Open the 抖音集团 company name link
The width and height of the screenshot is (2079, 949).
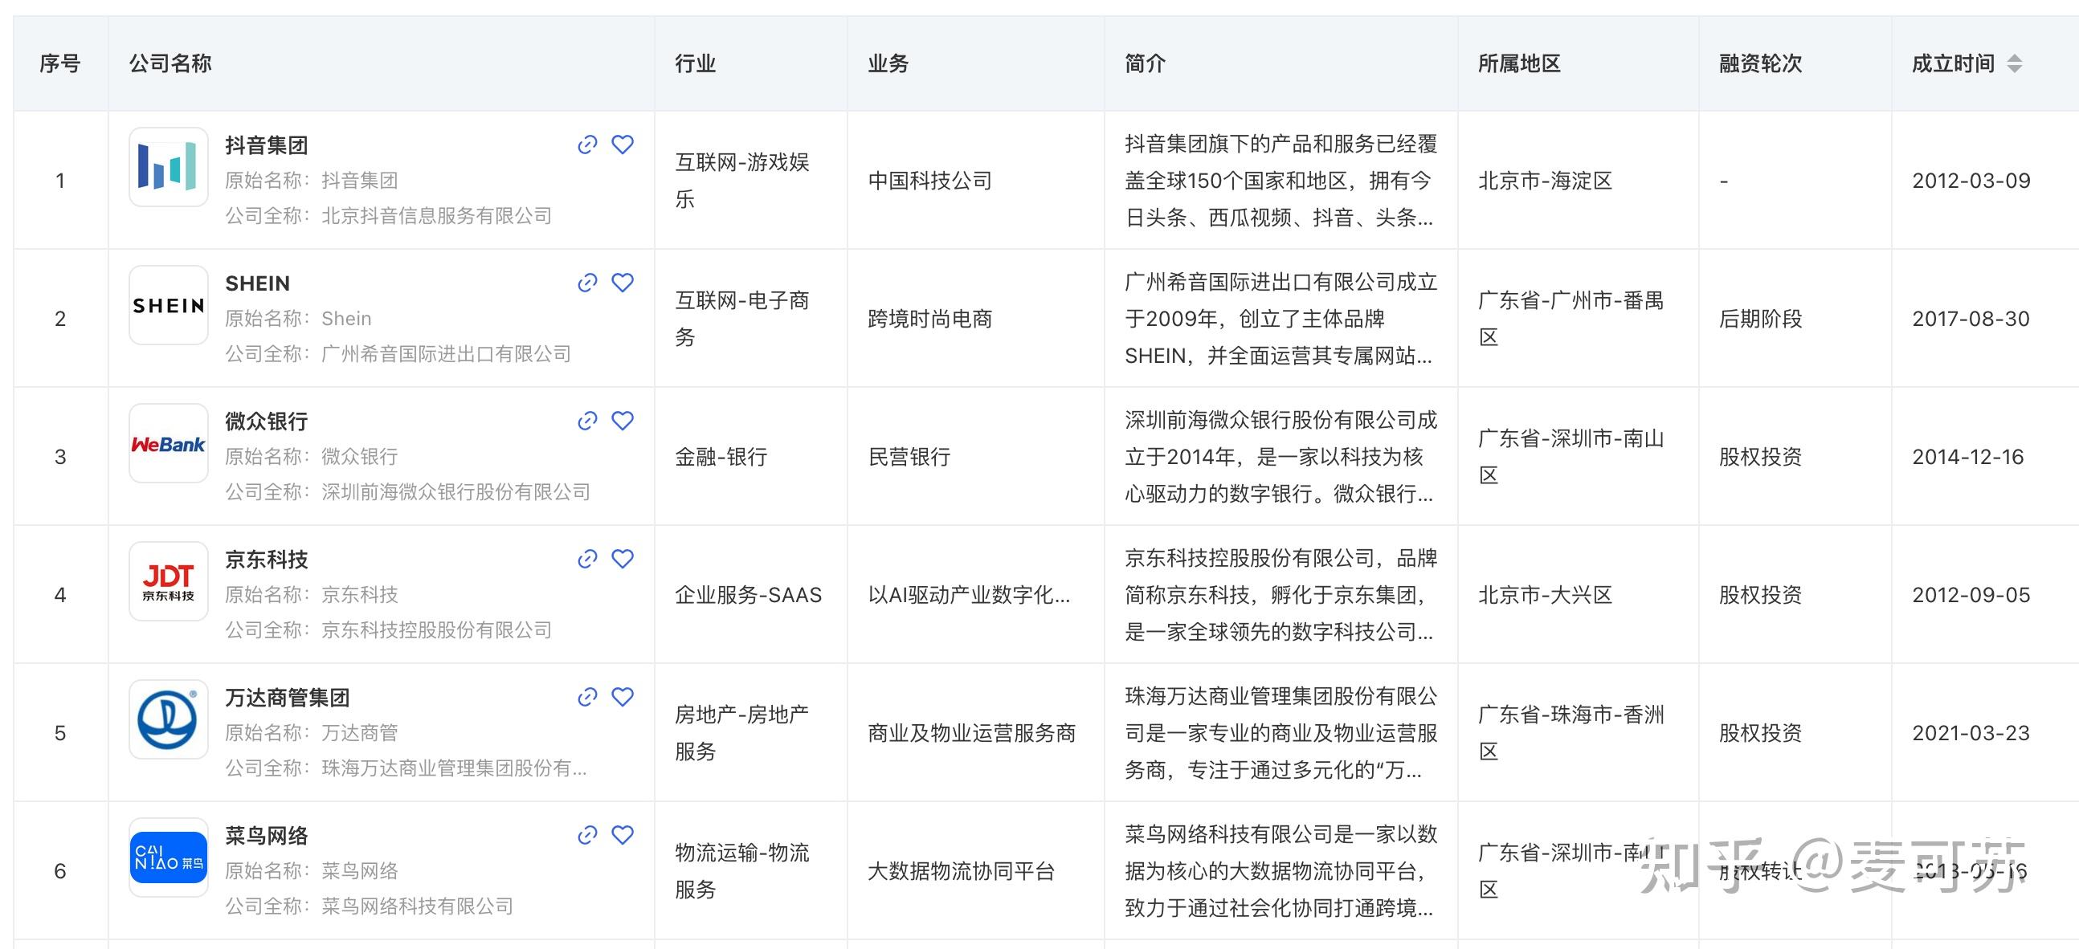(x=267, y=145)
